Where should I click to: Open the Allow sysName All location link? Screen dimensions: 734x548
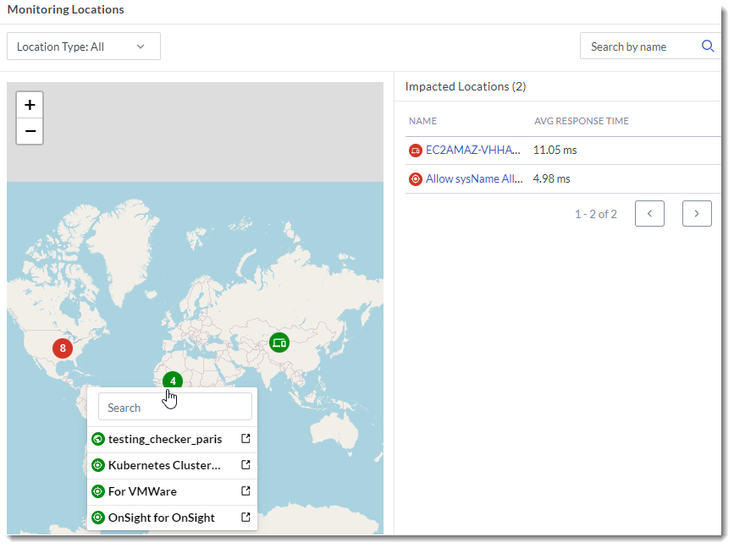tap(473, 178)
